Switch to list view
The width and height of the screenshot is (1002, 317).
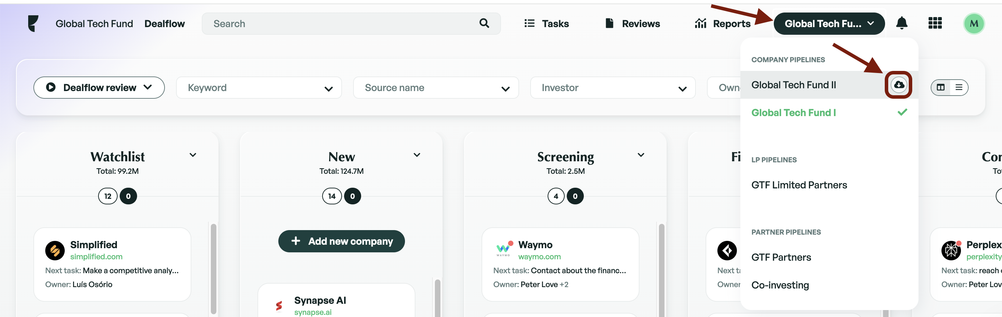959,87
